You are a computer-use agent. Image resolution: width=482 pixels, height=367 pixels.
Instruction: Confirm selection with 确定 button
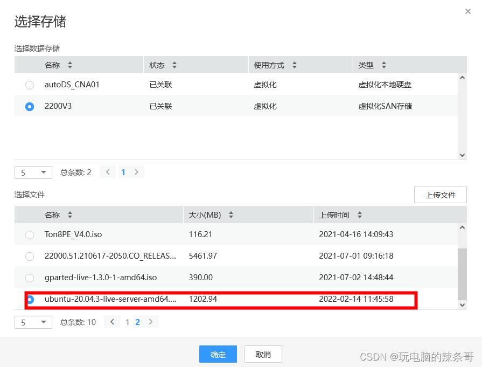point(218,354)
